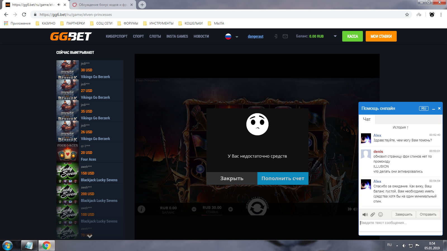Click the incognito-style extension icon in toolbar
This screenshot has height=251, width=447.
419,15
